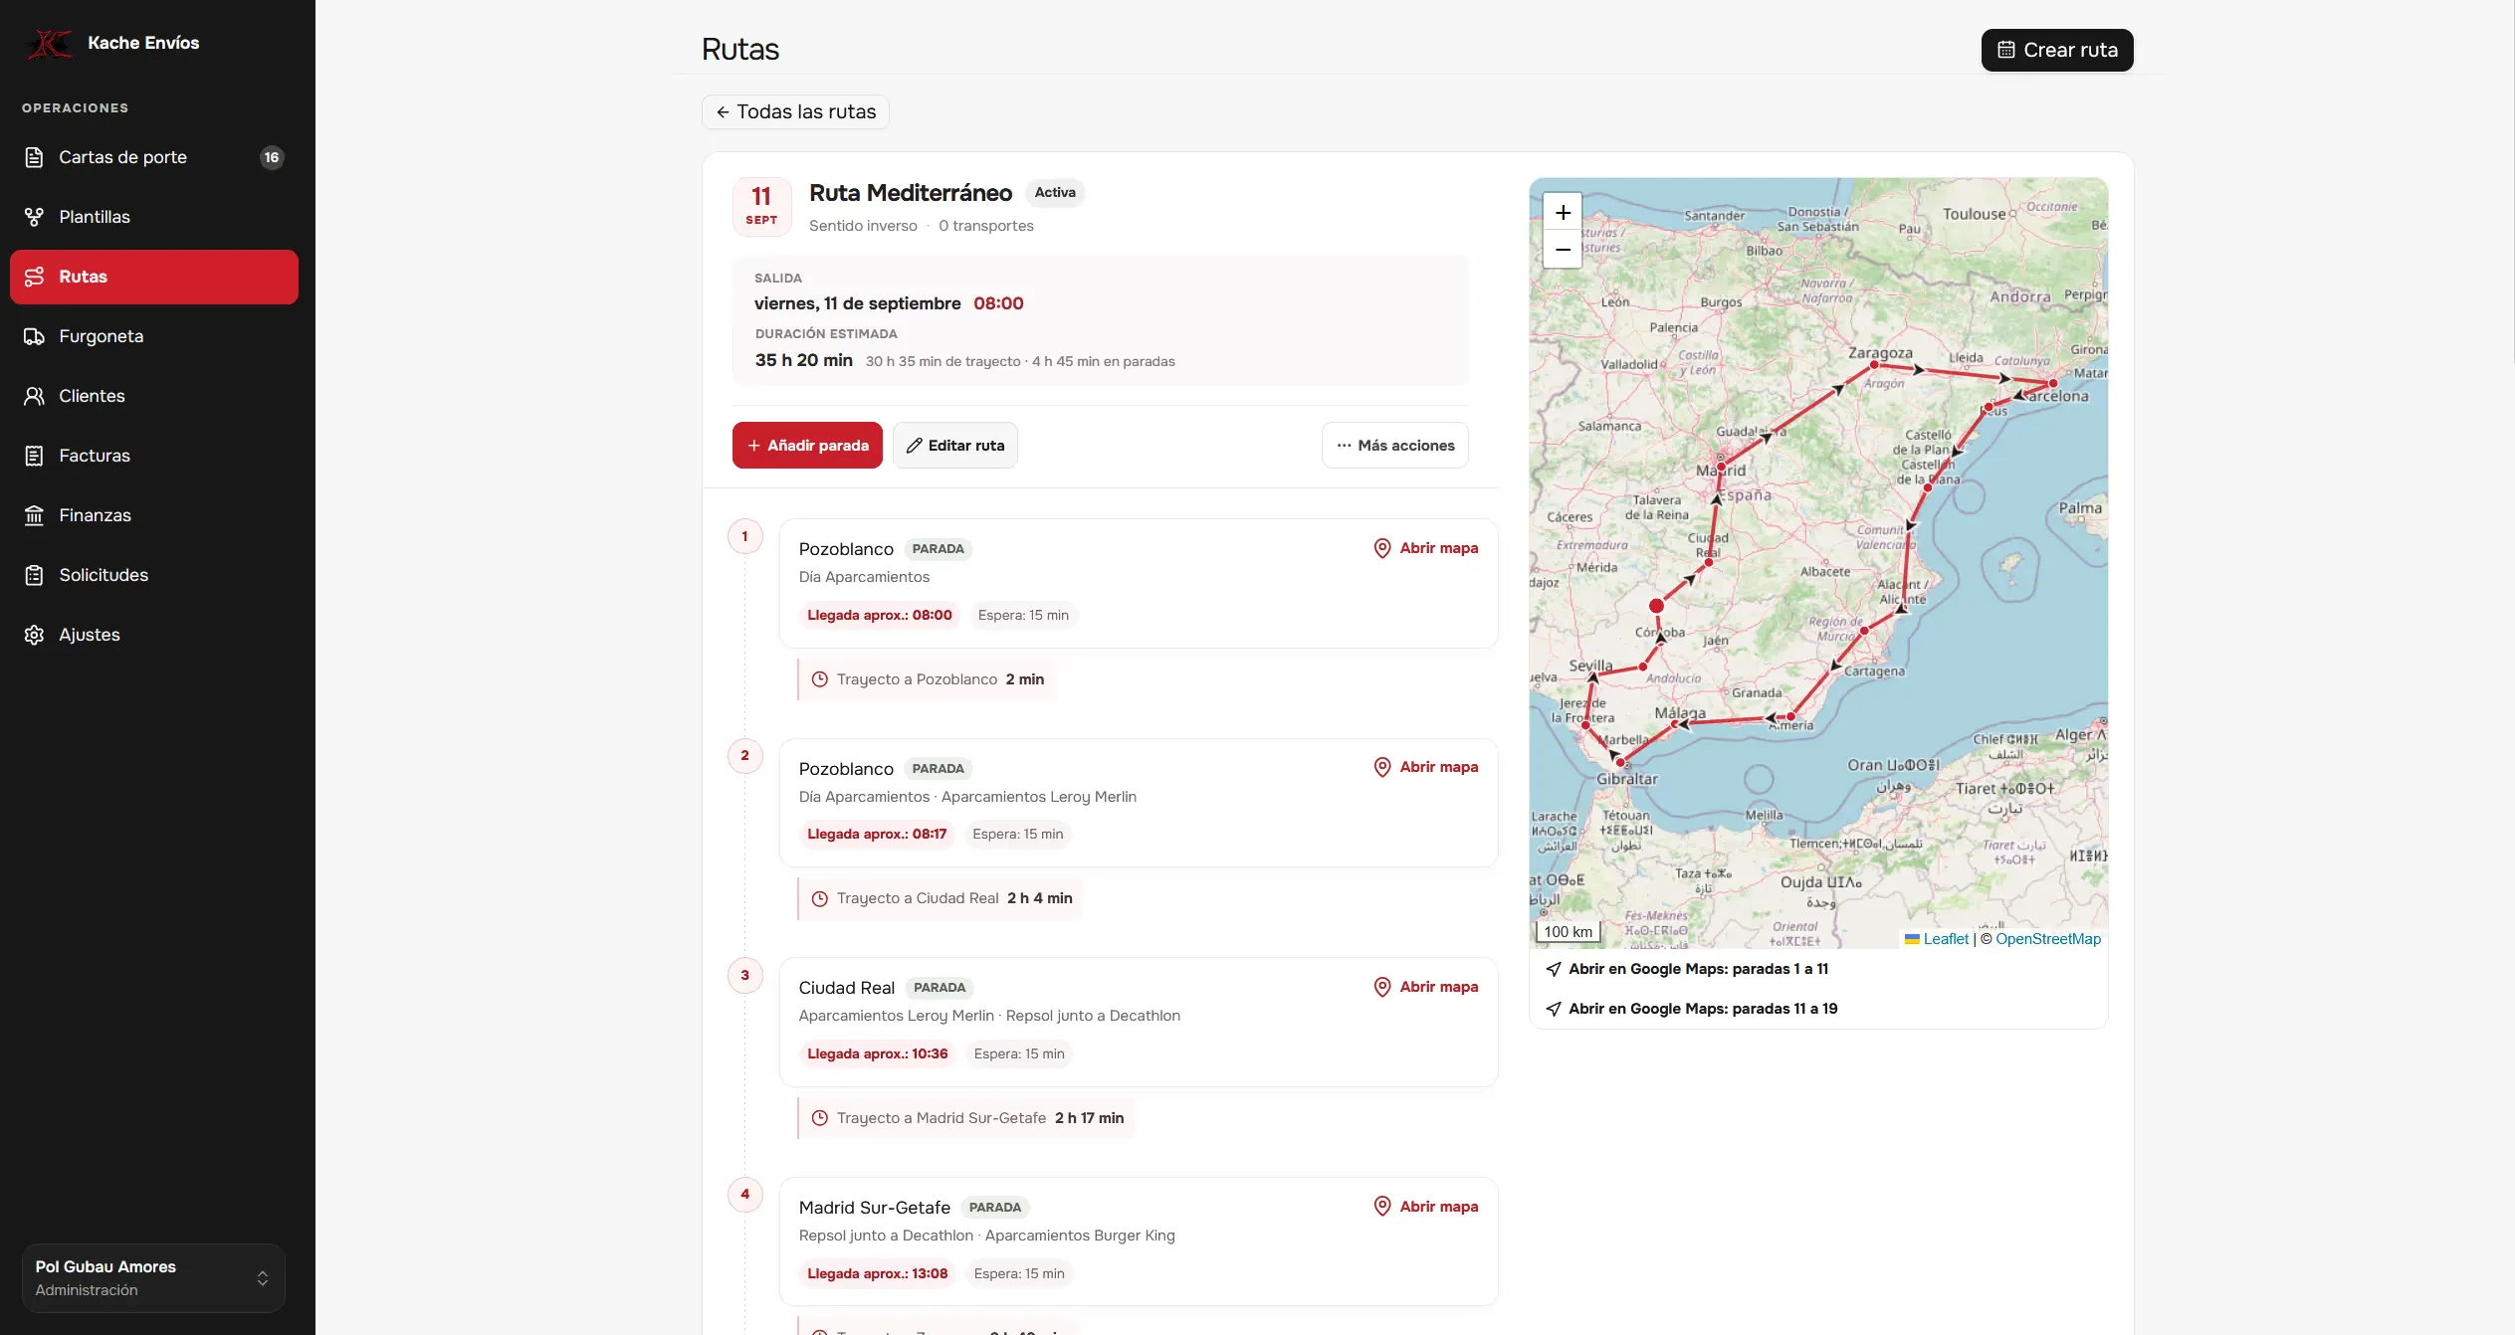Open the Más acciones menu
Screen dimensions: 2515x1335
pos(1394,446)
